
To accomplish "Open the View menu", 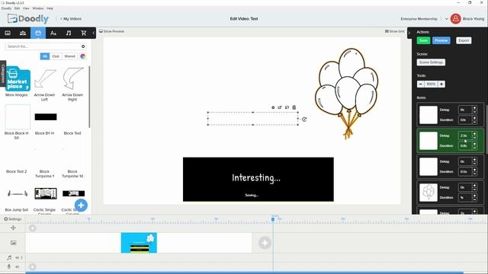I will coord(26,8).
